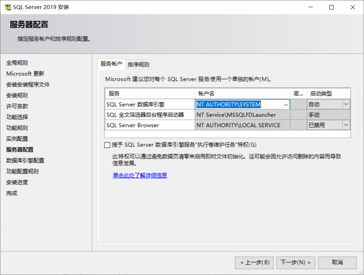Click the 手动 startup type cell
The height and width of the screenshot is (275, 364).
[x=329, y=115]
